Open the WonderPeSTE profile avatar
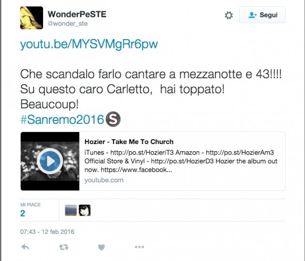305x261 pixels. point(31,18)
